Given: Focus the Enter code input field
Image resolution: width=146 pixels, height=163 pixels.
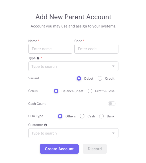Looking at the screenshot, I should (x=96, y=49).
